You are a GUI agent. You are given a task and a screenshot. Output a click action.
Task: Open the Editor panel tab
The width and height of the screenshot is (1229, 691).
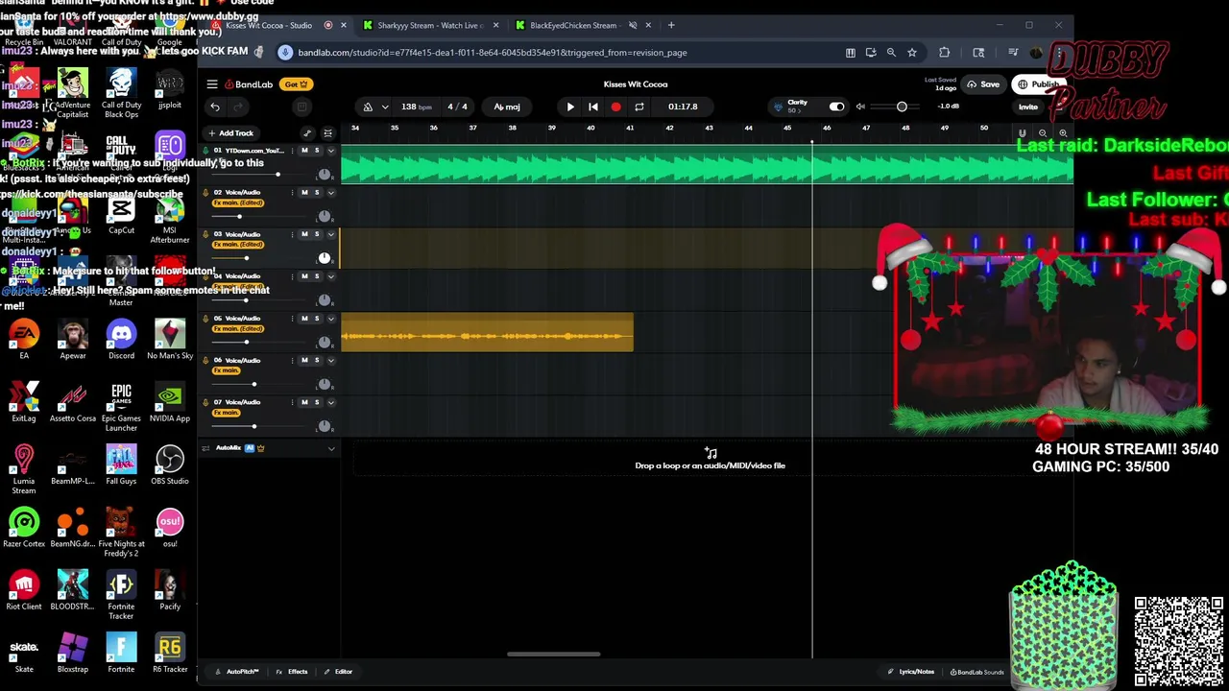338,672
